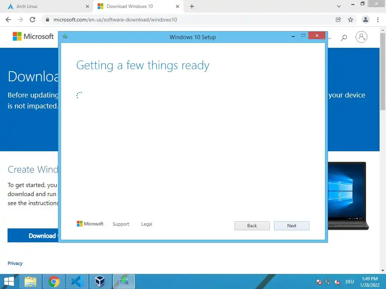
Task: Open a new Chrome tab
Action: point(192,6)
